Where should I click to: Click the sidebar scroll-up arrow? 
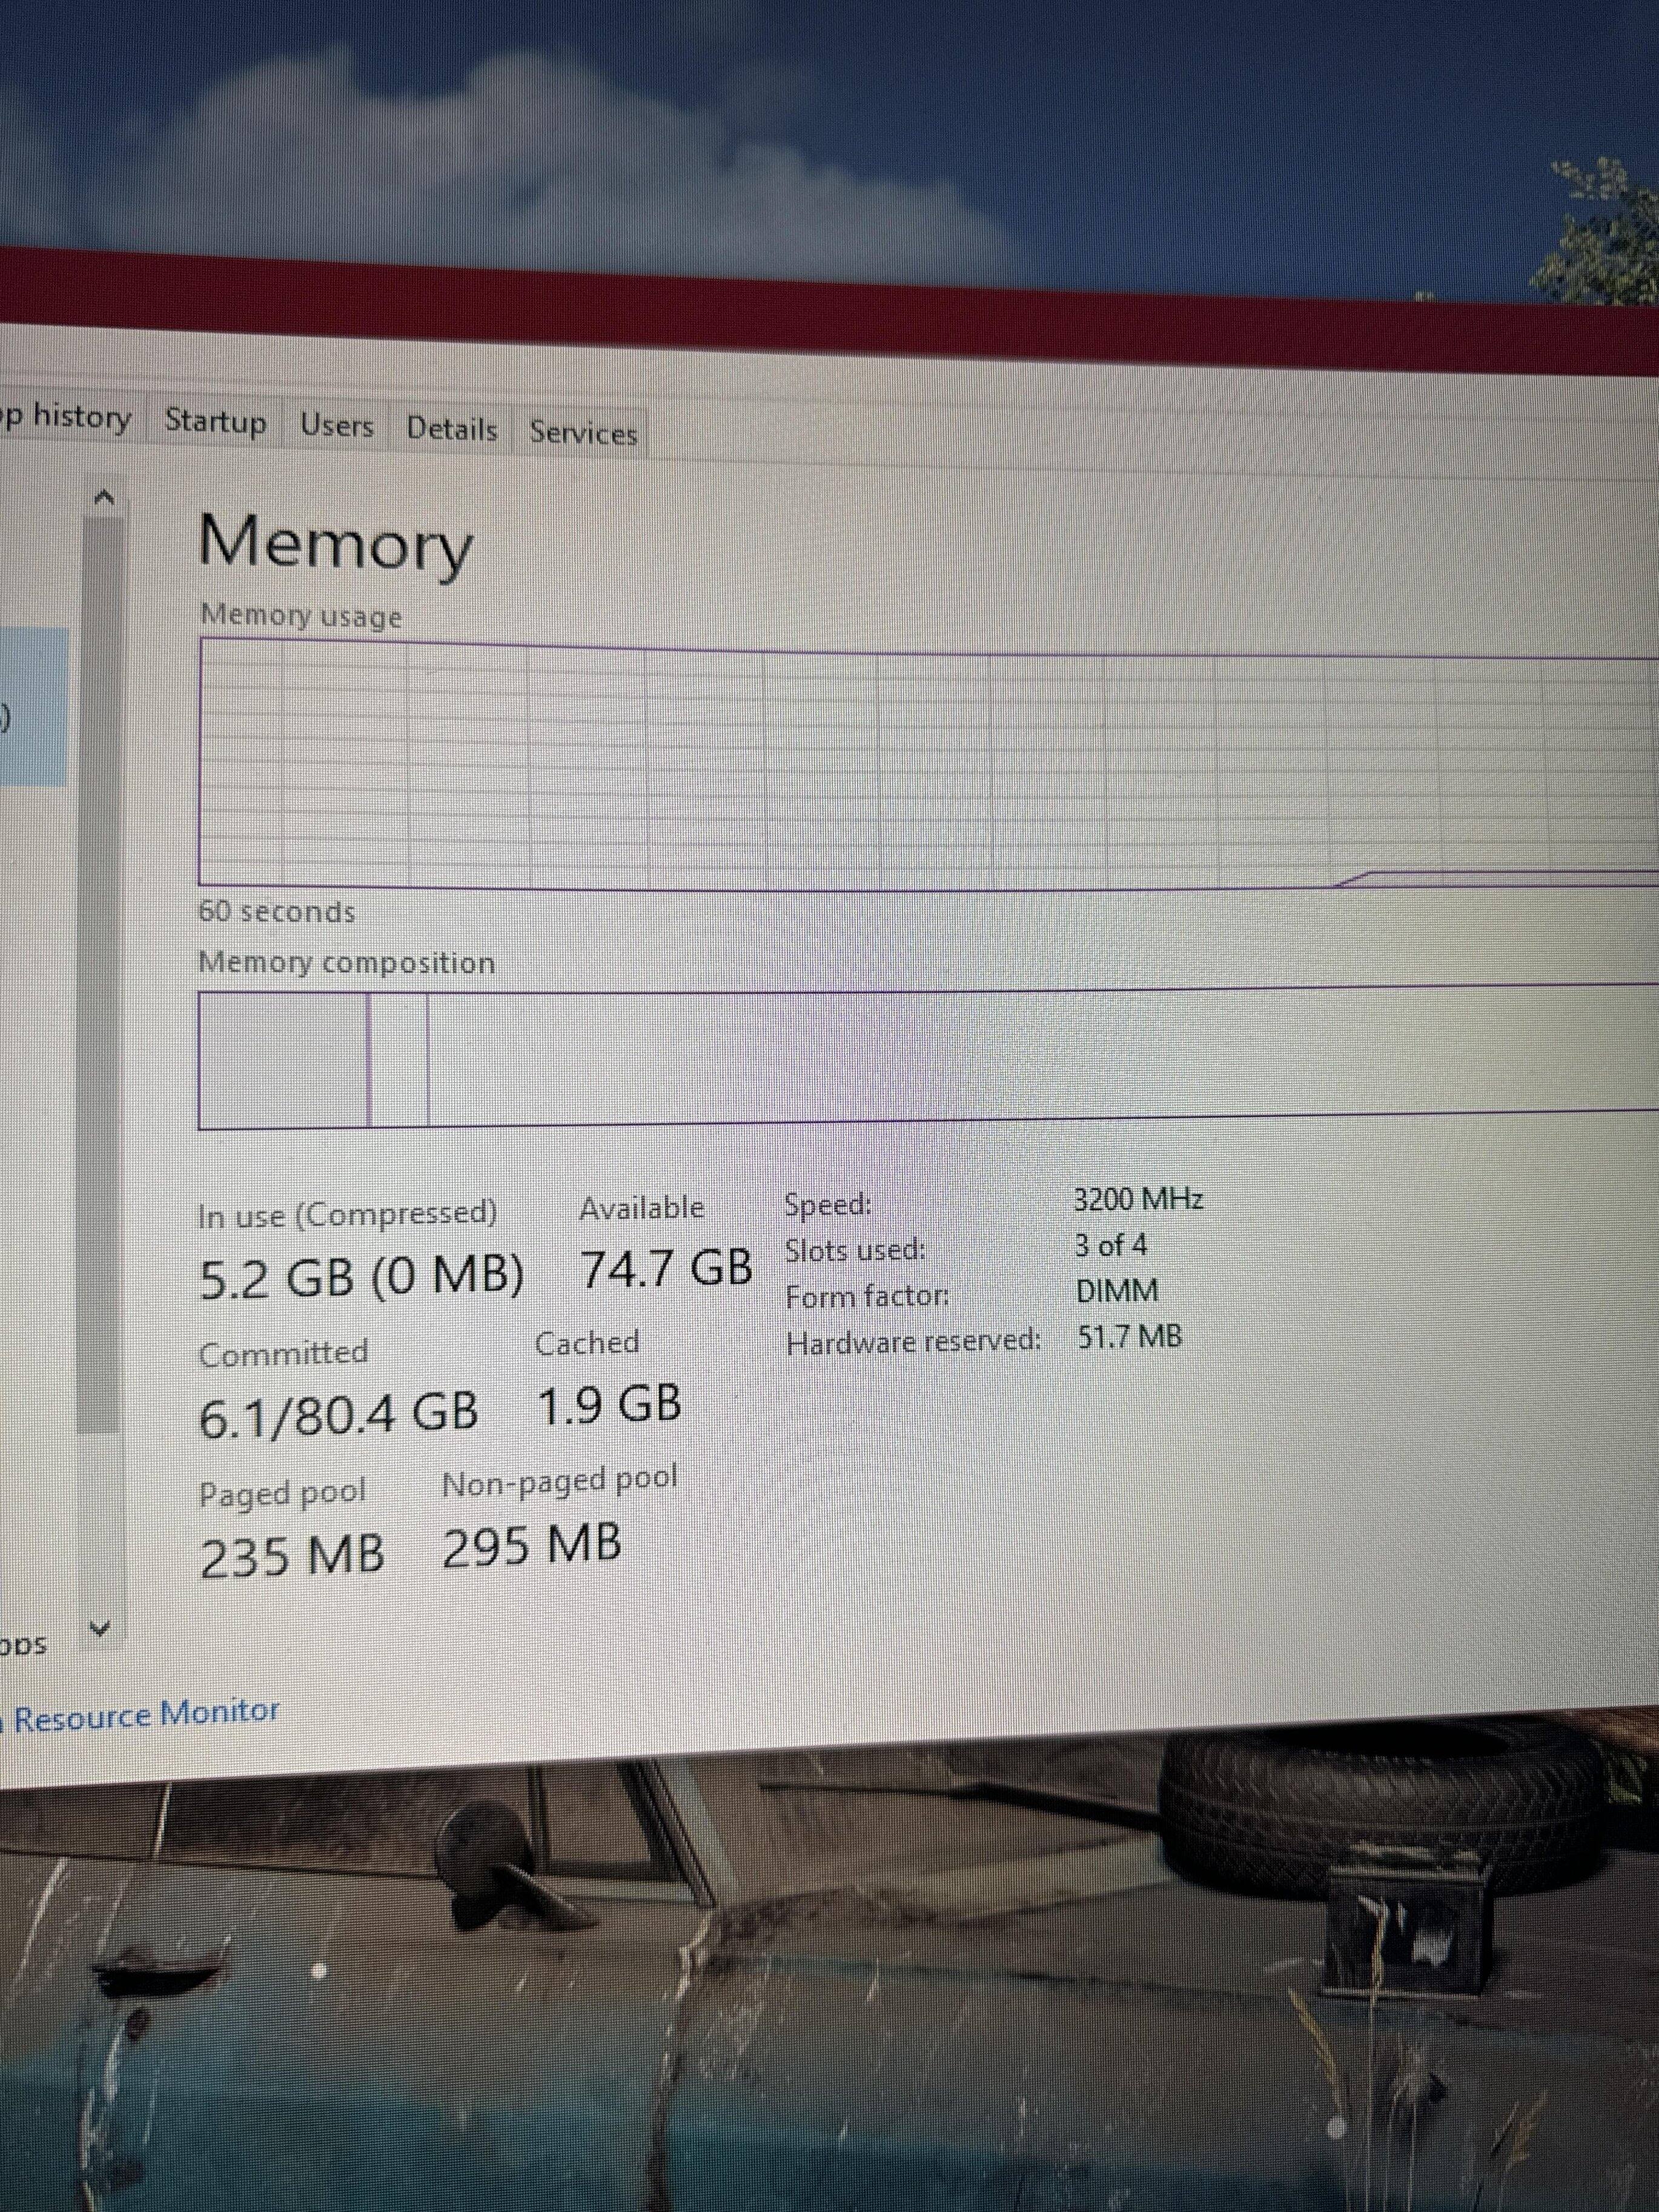click(104, 498)
